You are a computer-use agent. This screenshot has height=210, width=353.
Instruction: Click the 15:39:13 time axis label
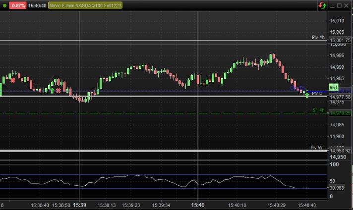coord(107,205)
